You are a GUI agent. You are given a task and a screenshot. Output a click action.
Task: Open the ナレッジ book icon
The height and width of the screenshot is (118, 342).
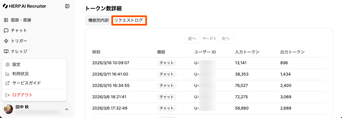point(6,51)
